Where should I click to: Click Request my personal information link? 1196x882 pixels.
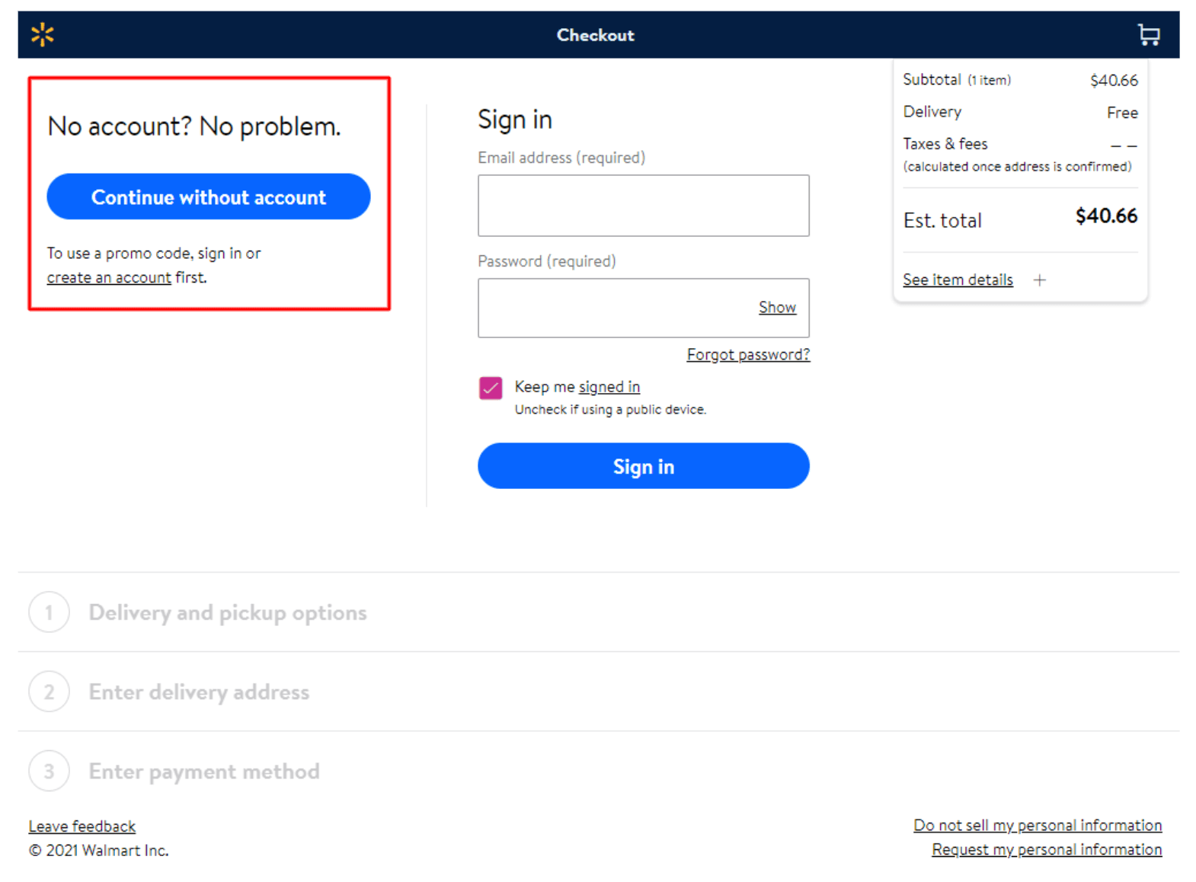coord(1046,850)
